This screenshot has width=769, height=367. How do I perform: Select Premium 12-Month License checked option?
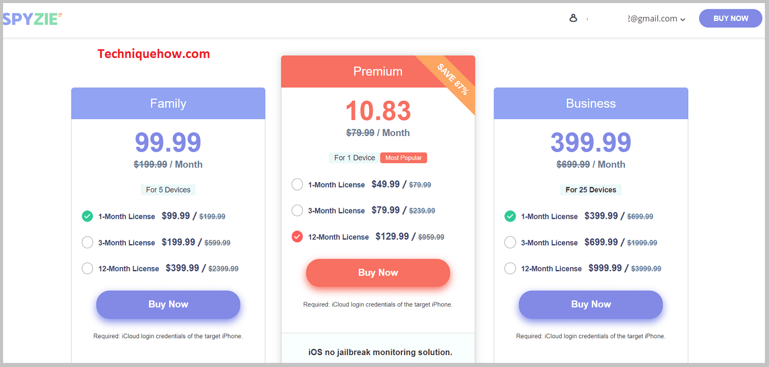coord(297,237)
